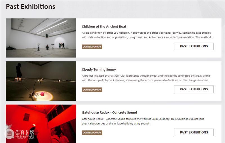Click Contemporary tag under Cloudy Turning Sunny

click(92, 90)
